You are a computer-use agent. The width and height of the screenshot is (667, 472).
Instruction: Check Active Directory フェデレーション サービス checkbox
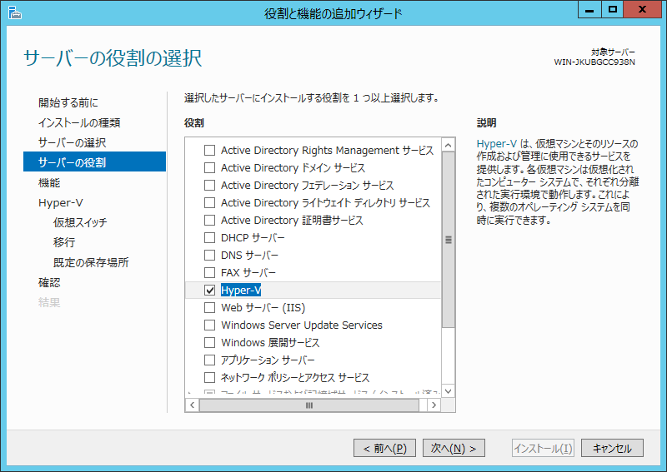point(210,186)
